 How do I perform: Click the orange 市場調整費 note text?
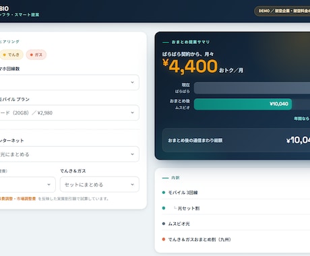click(x=26, y=199)
